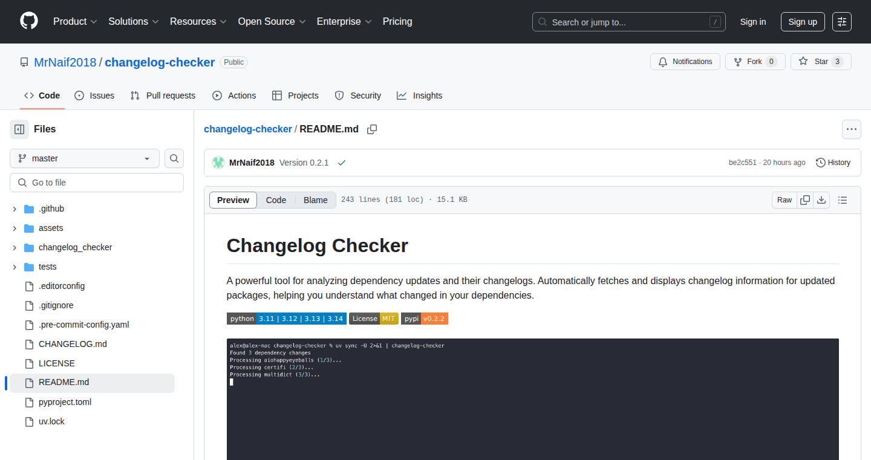Open pyproject.toml in the file tree

pos(65,402)
